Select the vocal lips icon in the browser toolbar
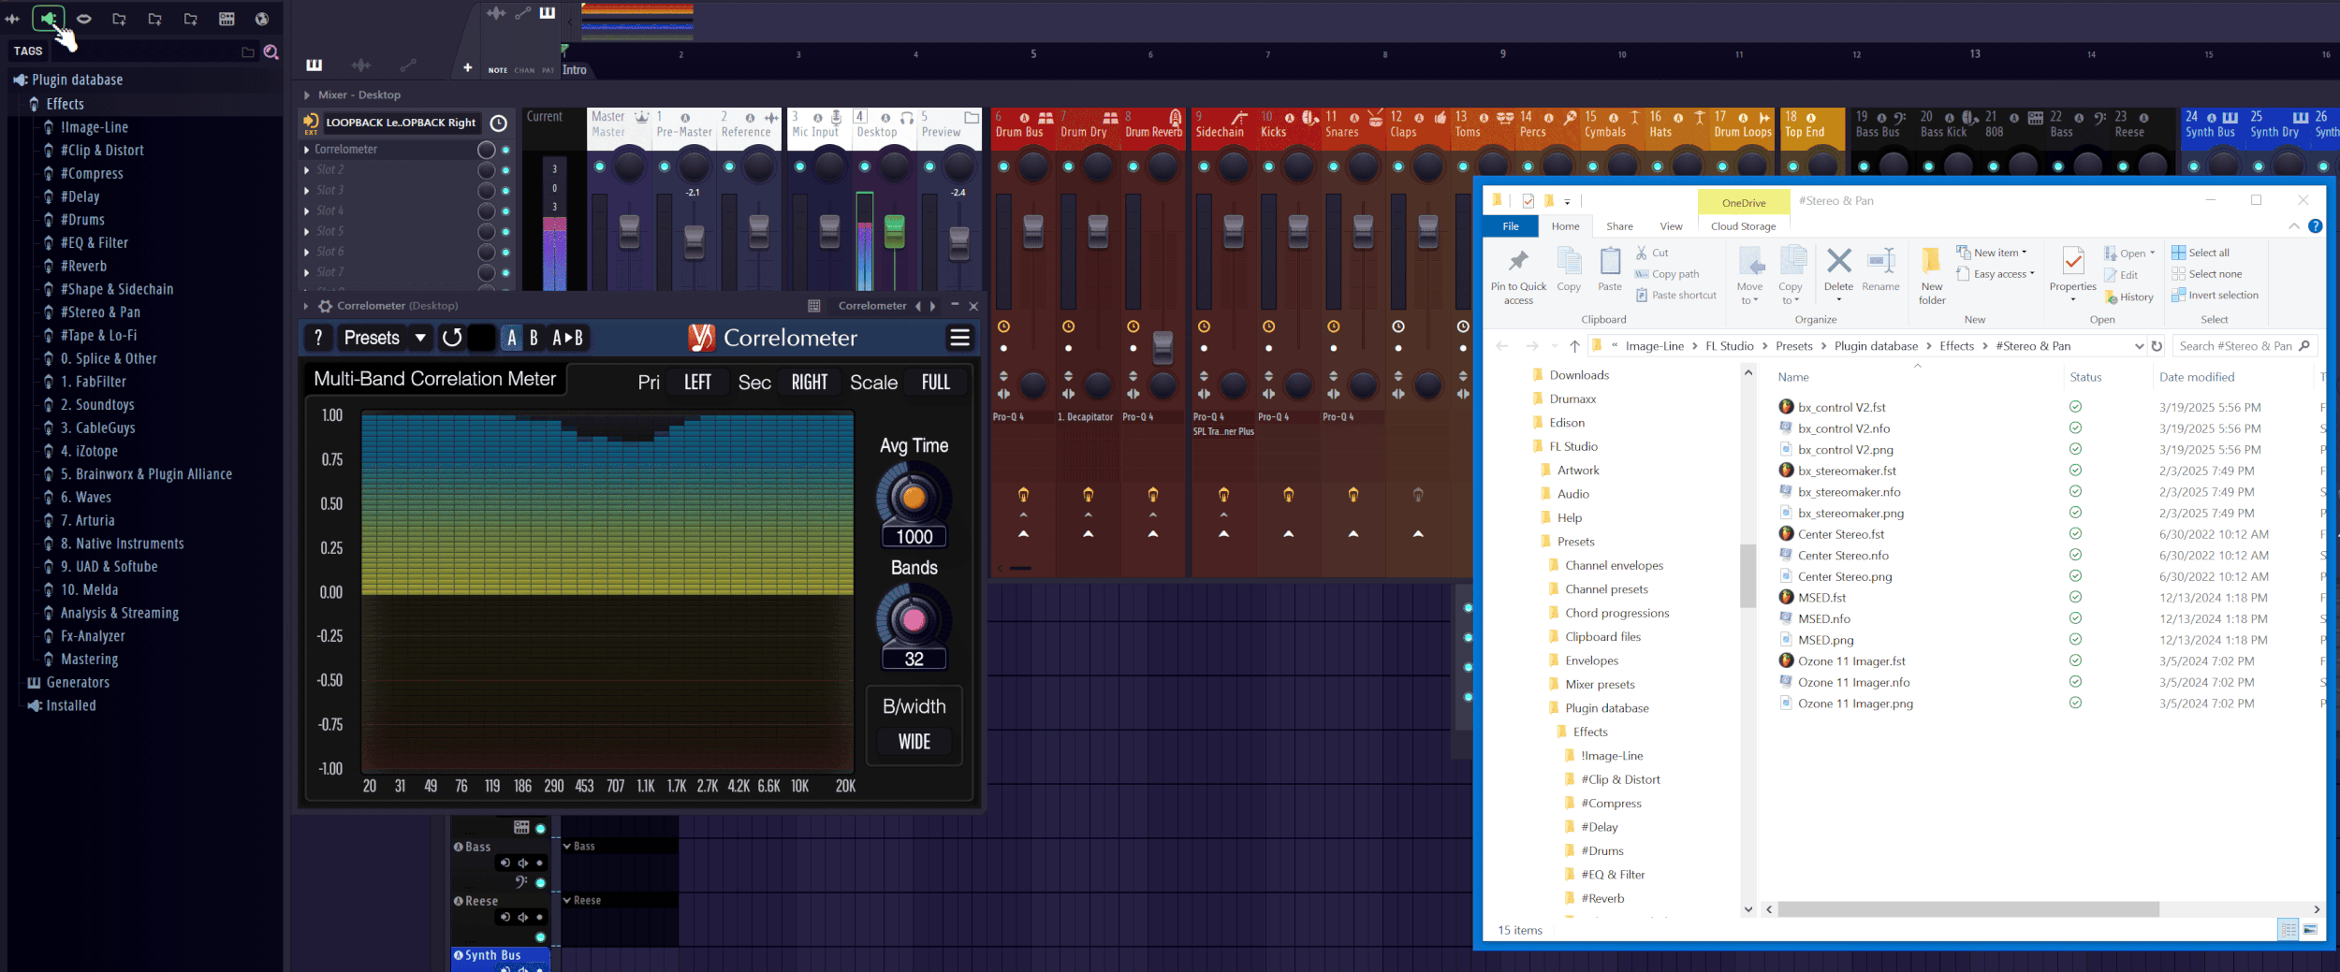The width and height of the screenshot is (2340, 972). click(83, 19)
